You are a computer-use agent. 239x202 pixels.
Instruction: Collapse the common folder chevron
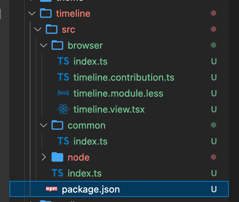[44, 125]
